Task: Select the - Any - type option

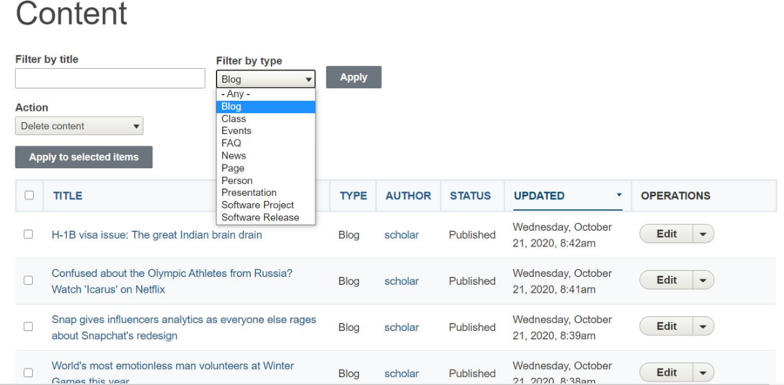Action: (235, 94)
